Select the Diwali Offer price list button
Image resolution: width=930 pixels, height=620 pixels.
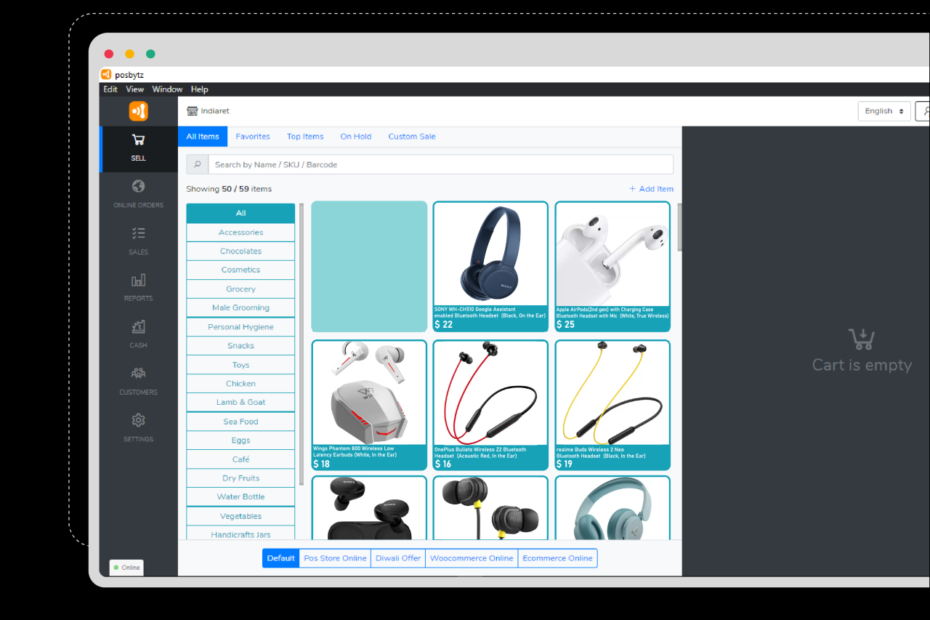[x=398, y=558]
